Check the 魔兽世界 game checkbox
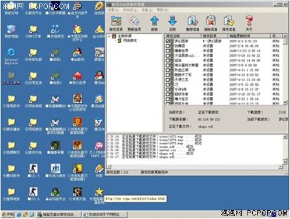The width and height of the screenshot is (290, 219). pos(168,51)
